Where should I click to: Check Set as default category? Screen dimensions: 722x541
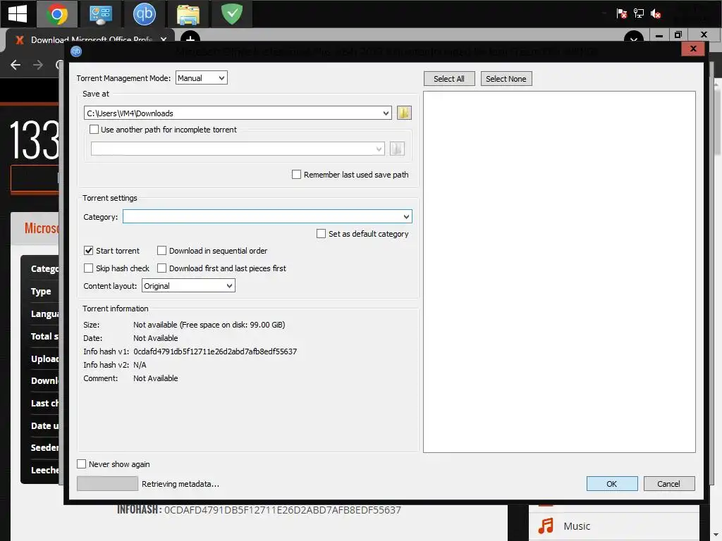click(x=321, y=234)
